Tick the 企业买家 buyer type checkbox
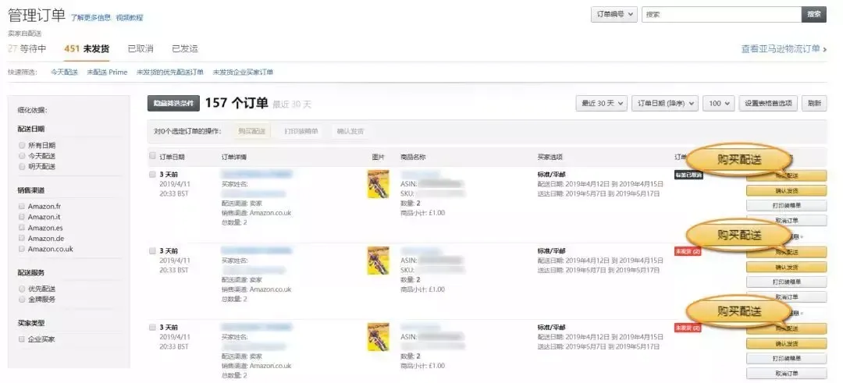Viewport: 843px width, 383px height. click(x=22, y=339)
